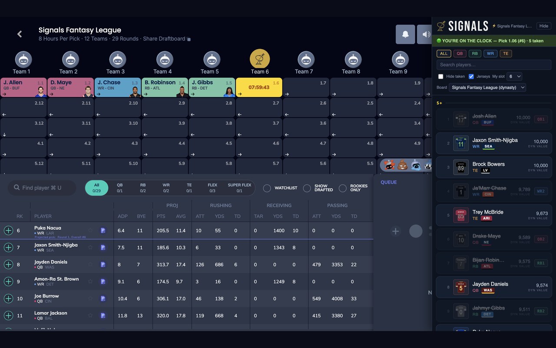The height and width of the screenshot is (348, 556).
Task: Add Jaxon Smith-Njigba with plus icon
Action: 8,248
